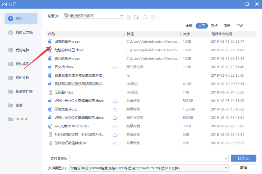Switch to the PDF filter tab
The width and height of the screenshot is (262, 174).
(x=240, y=26)
